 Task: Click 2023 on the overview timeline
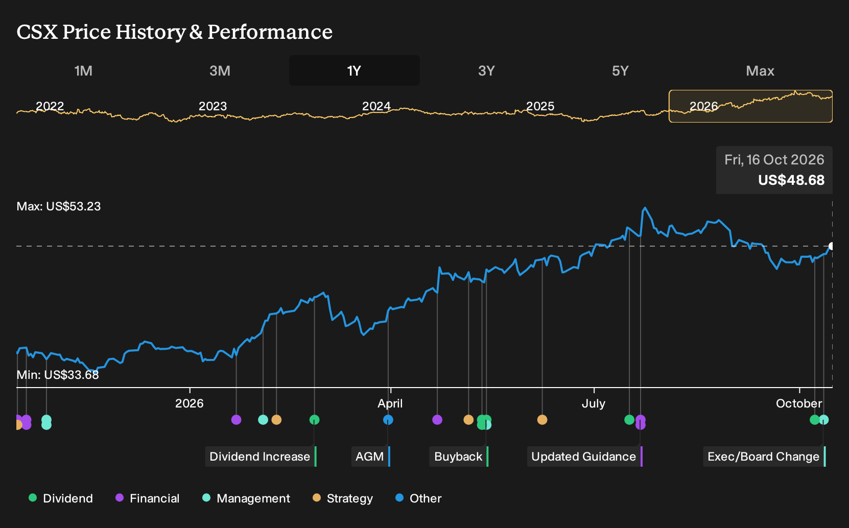click(213, 106)
